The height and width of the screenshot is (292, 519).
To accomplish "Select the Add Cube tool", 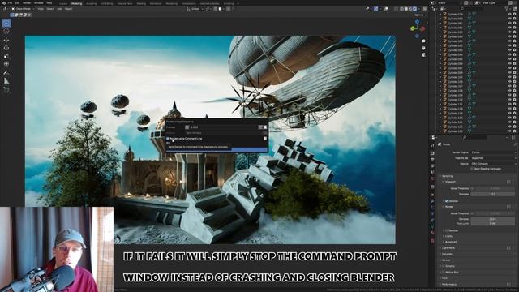I will pyautogui.click(x=6, y=90).
